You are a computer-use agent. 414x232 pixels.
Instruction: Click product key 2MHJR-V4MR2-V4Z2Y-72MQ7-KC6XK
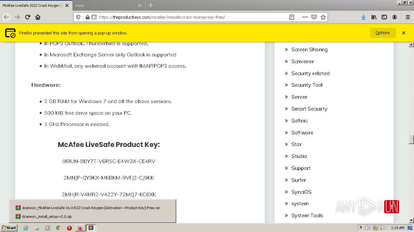click(109, 195)
